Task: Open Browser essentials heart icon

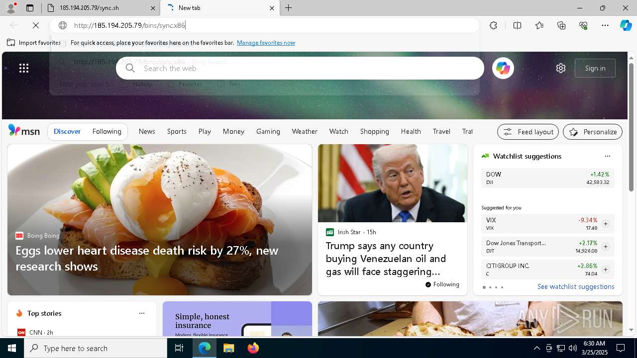Action: click(x=583, y=25)
